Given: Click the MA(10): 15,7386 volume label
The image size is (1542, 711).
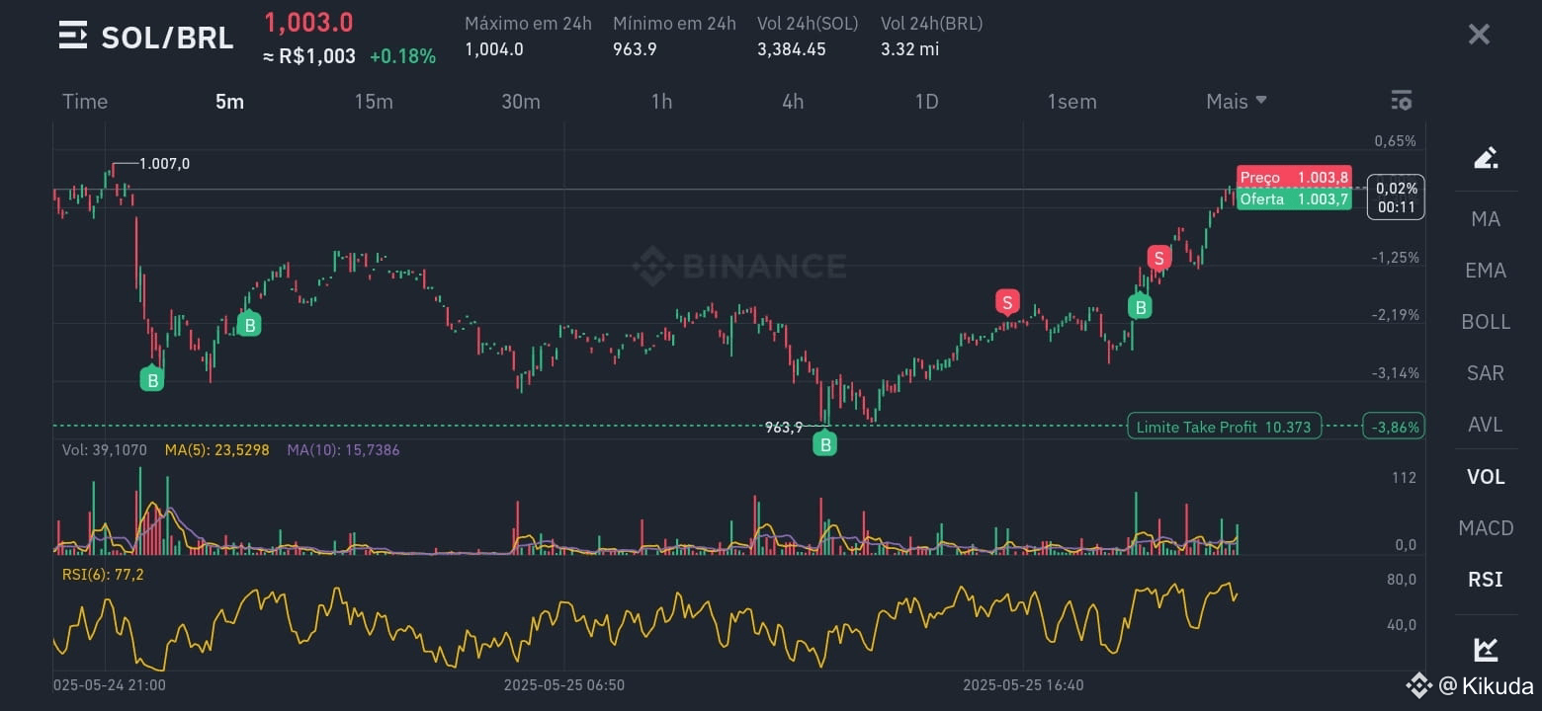Looking at the screenshot, I should point(343,449).
